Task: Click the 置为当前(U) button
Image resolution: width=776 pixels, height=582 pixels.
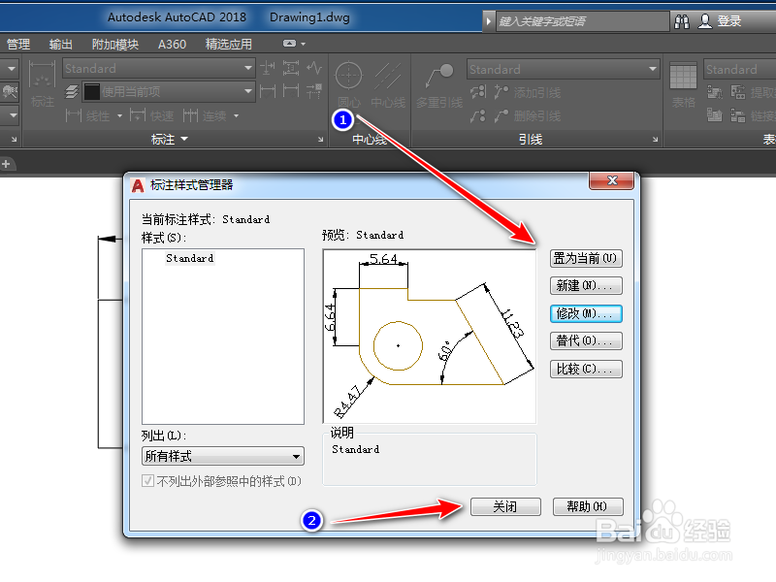Action: click(x=586, y=258)
